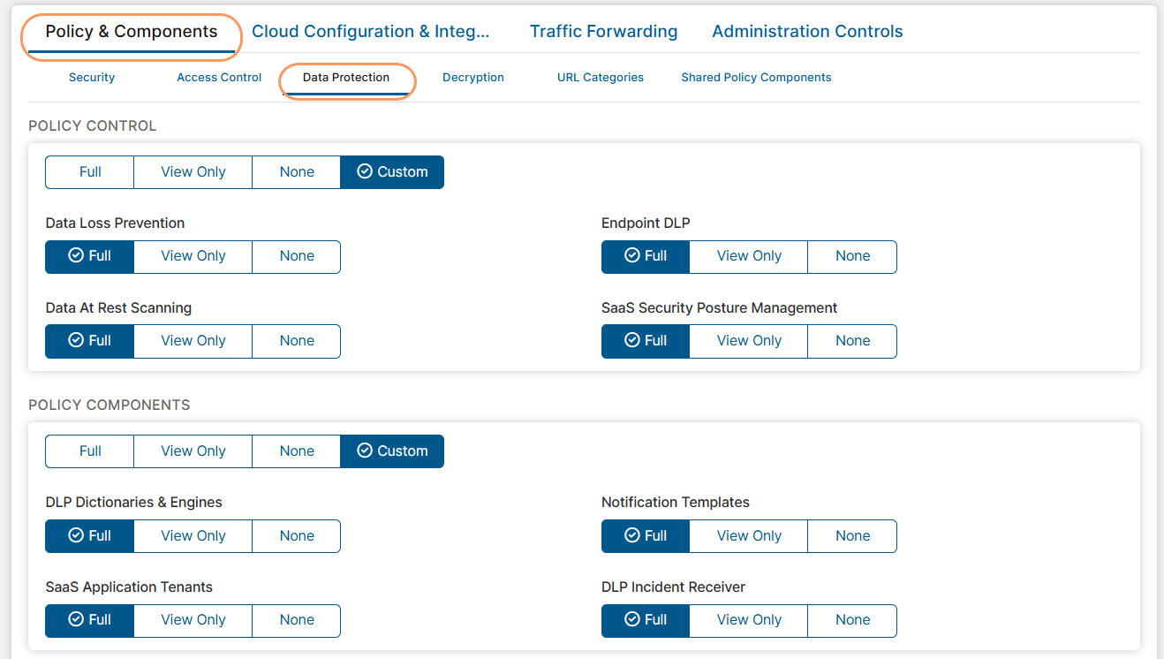Set Data Loss Prevention to View Only

[193, 256]
